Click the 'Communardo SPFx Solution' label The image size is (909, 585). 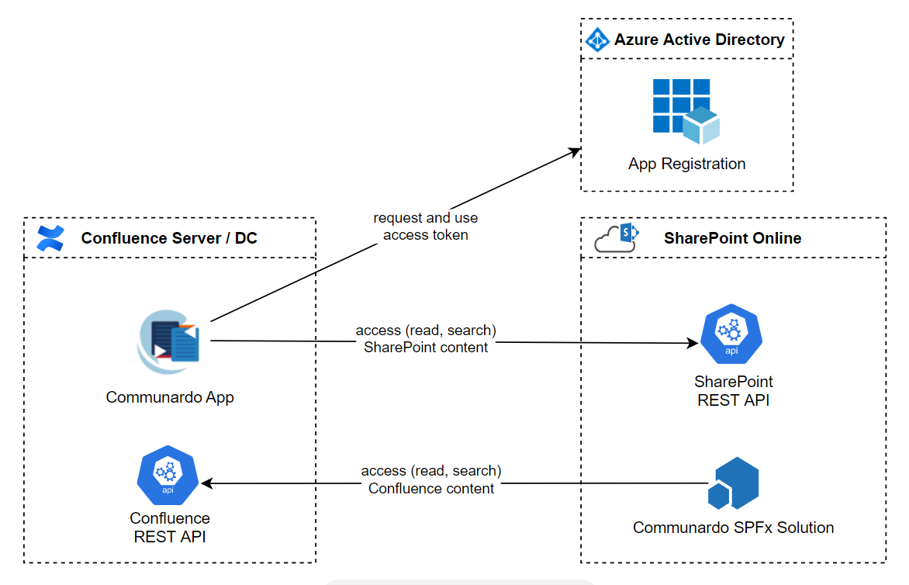733,528
